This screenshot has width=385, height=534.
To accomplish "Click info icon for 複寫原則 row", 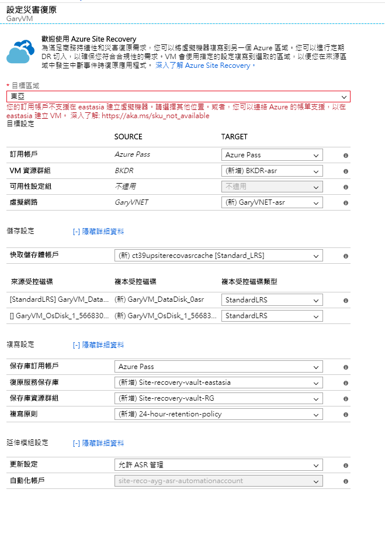I will pyautogui.click(x=345, y=415).
